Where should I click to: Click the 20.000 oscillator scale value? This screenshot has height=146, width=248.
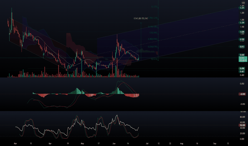[242, 134]
